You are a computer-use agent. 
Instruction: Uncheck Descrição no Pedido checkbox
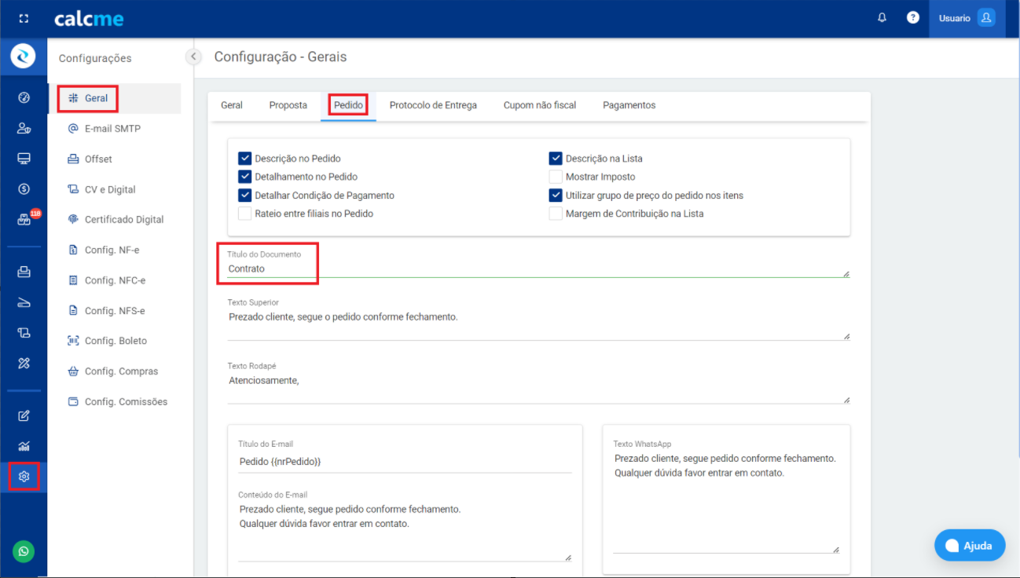pos(244,159)
